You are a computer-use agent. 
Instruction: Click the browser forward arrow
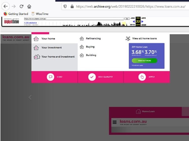(13, 6)
